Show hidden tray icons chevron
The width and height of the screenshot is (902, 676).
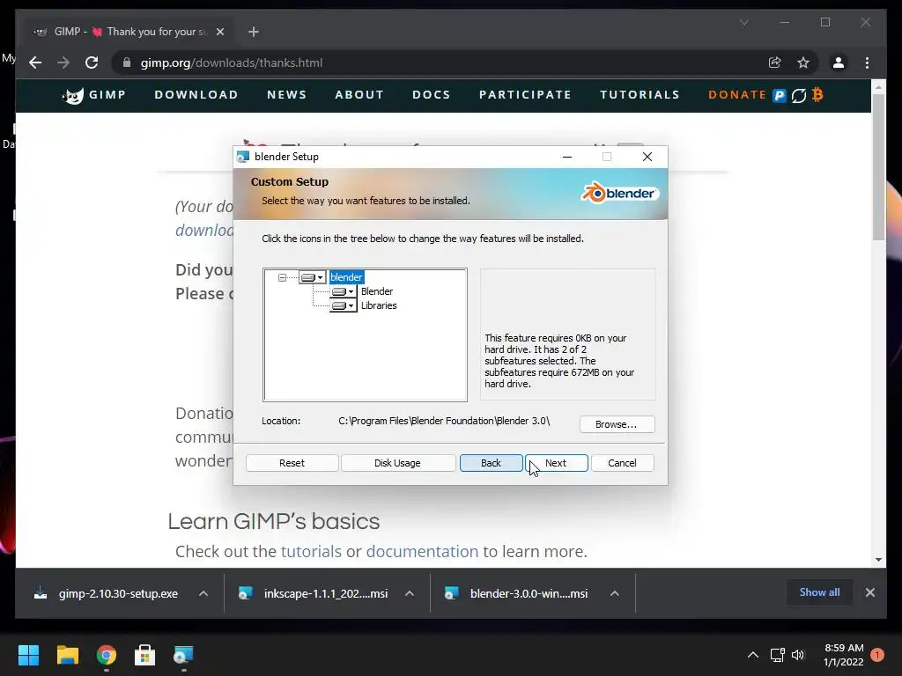pos(752,655)
